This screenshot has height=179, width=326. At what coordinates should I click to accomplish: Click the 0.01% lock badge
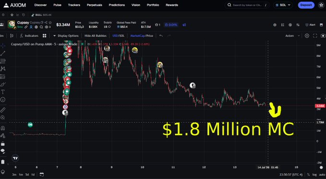click(x=171, y=25)
